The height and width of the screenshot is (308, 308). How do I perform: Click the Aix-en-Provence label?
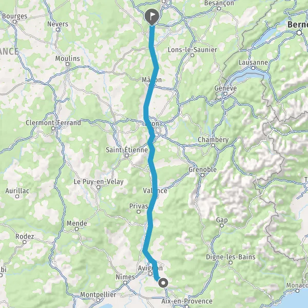point(187,301)
